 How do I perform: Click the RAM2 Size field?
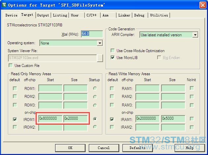pyautogui.click(x=173, y=96)
